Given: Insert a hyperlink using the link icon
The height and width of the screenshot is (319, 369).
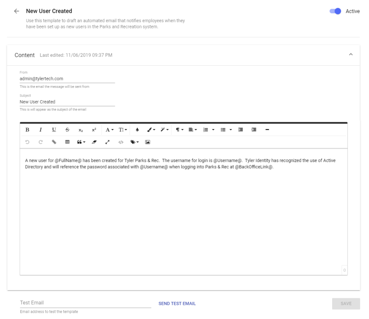Looking at the screenshot, I should click(54, 142).
